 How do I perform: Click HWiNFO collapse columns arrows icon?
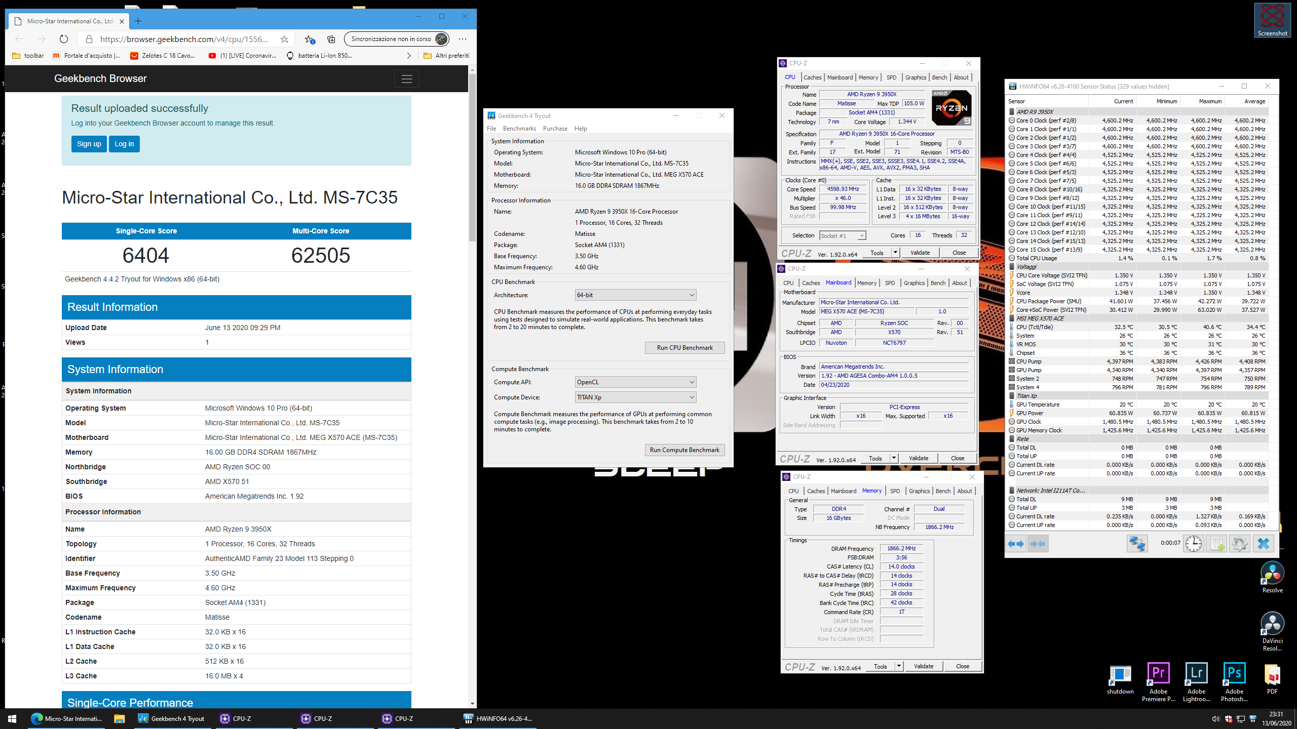[1038, 544]
